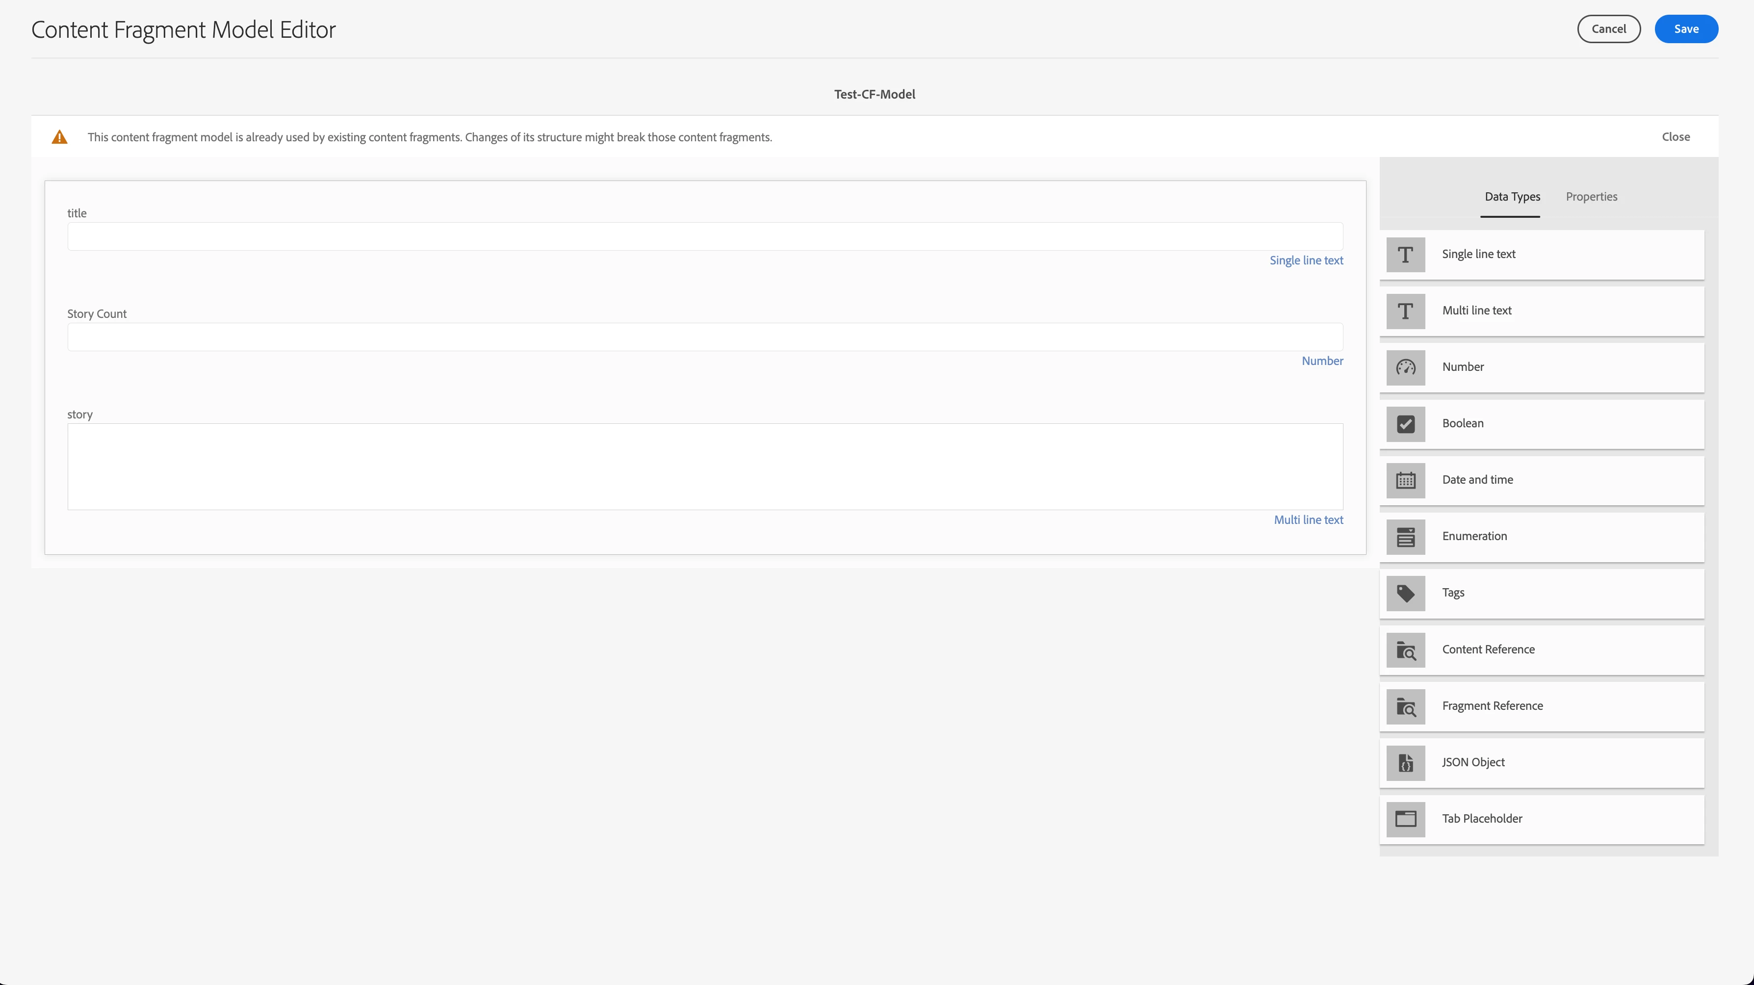Select the Number gauge icon
Image resolution: width=1754 pixels, height=985 pixels.
click(1405, 368)
